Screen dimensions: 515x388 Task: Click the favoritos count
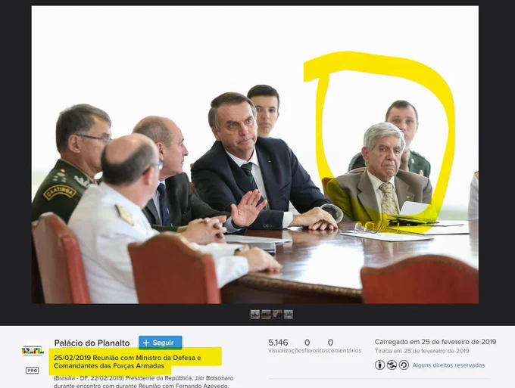pos(307,343)
